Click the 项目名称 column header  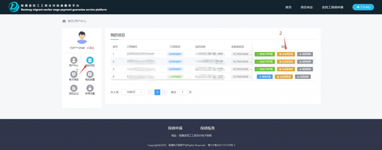pyautogui.click(x=200, y=47)
